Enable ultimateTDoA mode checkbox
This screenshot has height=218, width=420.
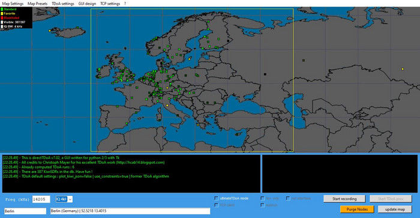coord(216,198)
